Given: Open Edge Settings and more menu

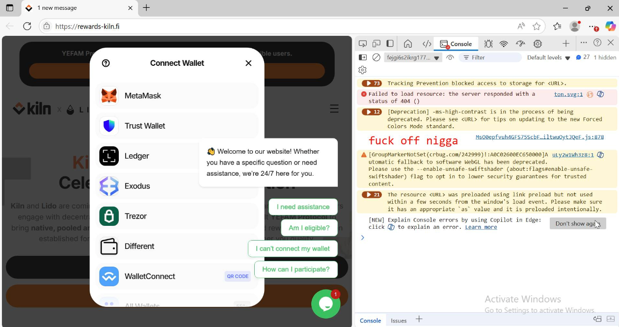Looking at the screenshot, I should point(593,26).
